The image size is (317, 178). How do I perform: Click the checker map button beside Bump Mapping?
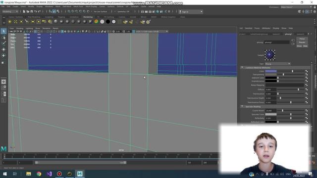(x=307, y=85)
